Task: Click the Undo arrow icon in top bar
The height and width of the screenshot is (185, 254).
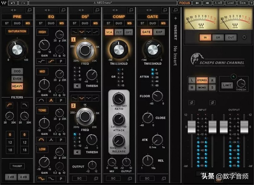Action: click(13, 3)
